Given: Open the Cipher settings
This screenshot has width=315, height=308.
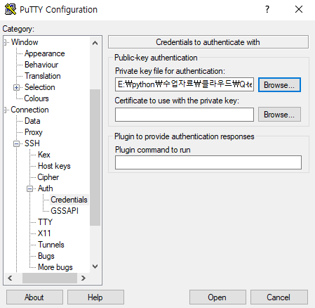Looking at the screenshot, I should pyautogui.click(x=48, y=177).
